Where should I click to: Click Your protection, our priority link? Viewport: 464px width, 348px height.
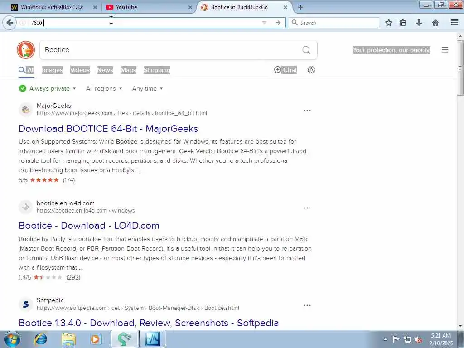click(391, 50)
